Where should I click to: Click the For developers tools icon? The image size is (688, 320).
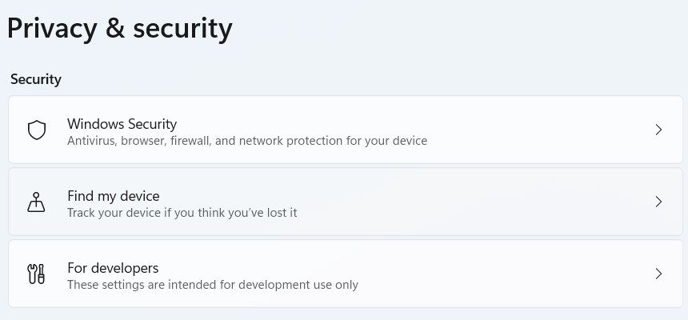(x=37, y=274)
